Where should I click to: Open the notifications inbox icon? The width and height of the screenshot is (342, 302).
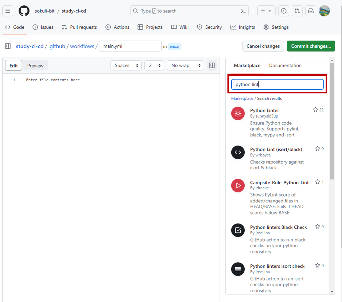click(311, 11)
